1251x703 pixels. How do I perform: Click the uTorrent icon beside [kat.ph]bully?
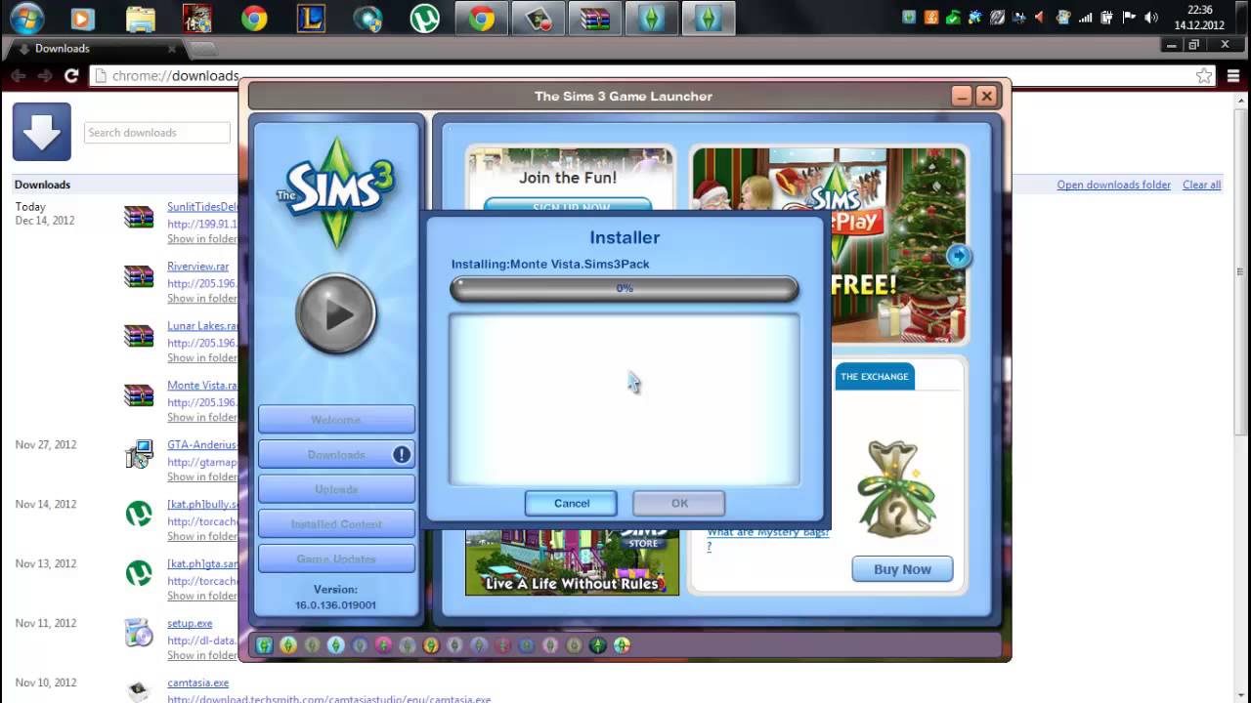point(139,514)
